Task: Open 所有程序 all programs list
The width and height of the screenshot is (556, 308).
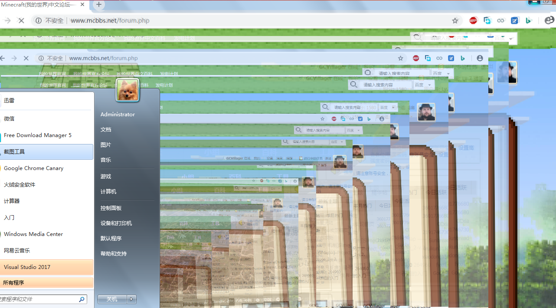Action: pos(46,283)
